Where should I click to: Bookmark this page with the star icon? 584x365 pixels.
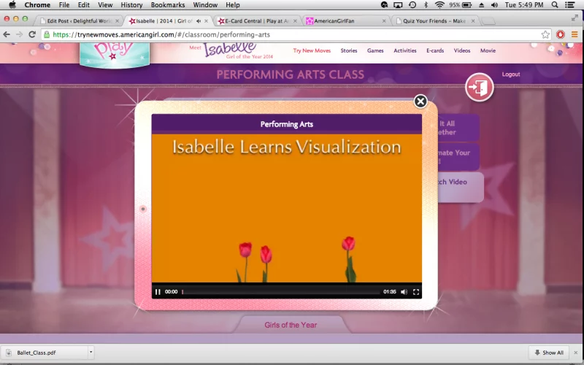coord(545,34)
